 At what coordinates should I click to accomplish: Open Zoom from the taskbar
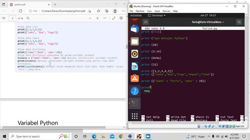[x=148, y=136]
